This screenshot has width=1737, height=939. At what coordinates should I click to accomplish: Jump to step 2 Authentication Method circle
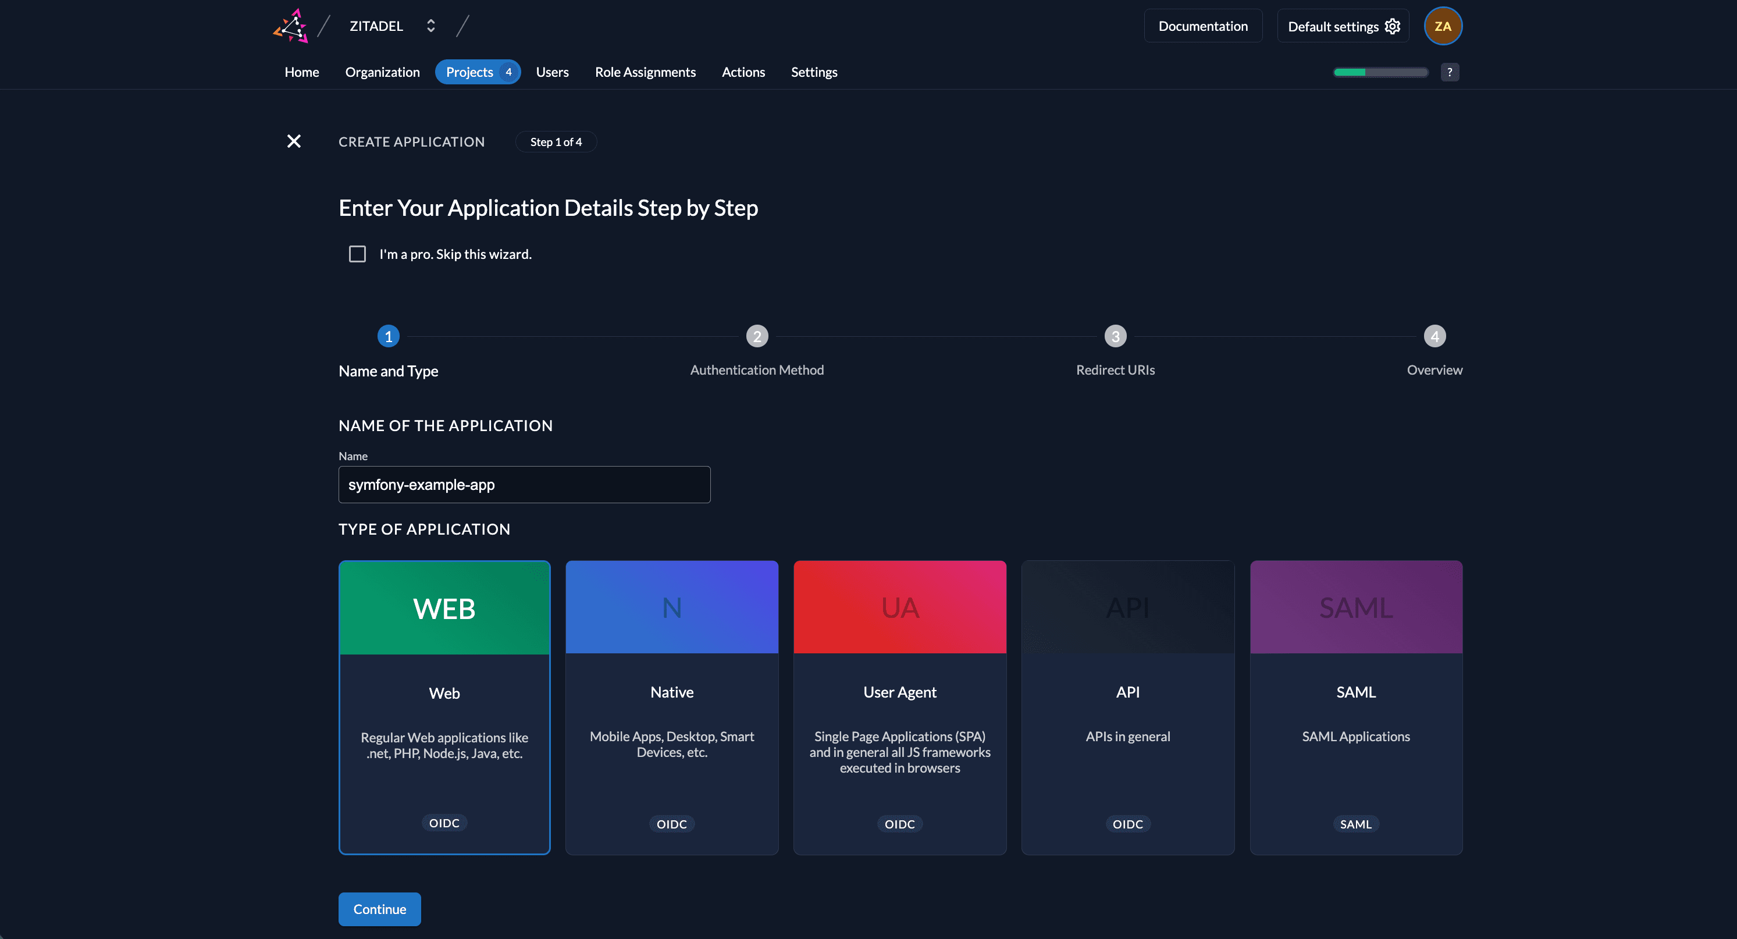[757, 335]
